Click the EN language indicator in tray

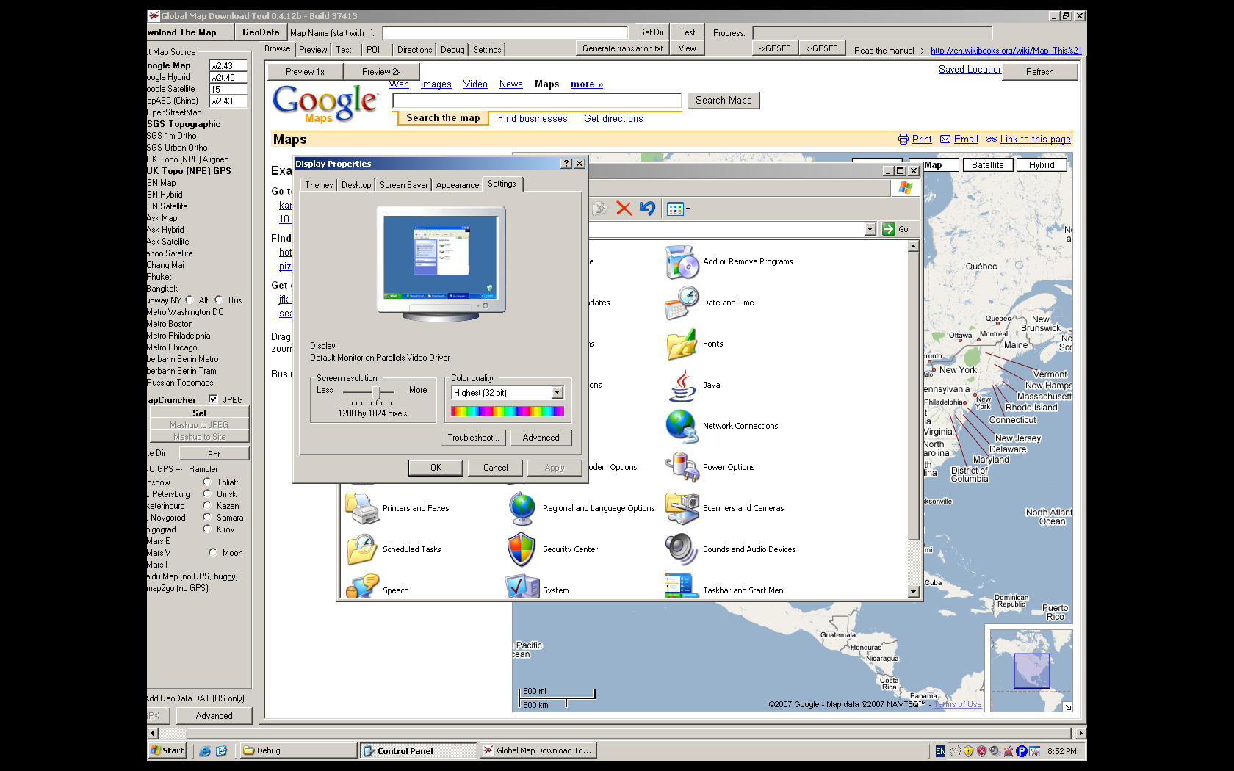940,751
